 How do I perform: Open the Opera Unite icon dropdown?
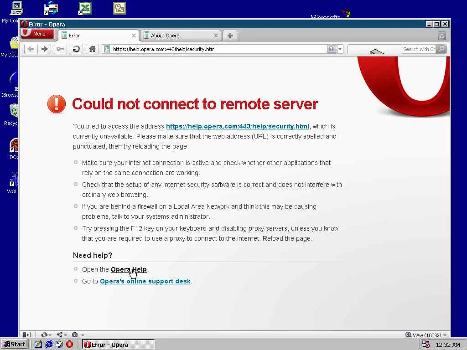62,335
